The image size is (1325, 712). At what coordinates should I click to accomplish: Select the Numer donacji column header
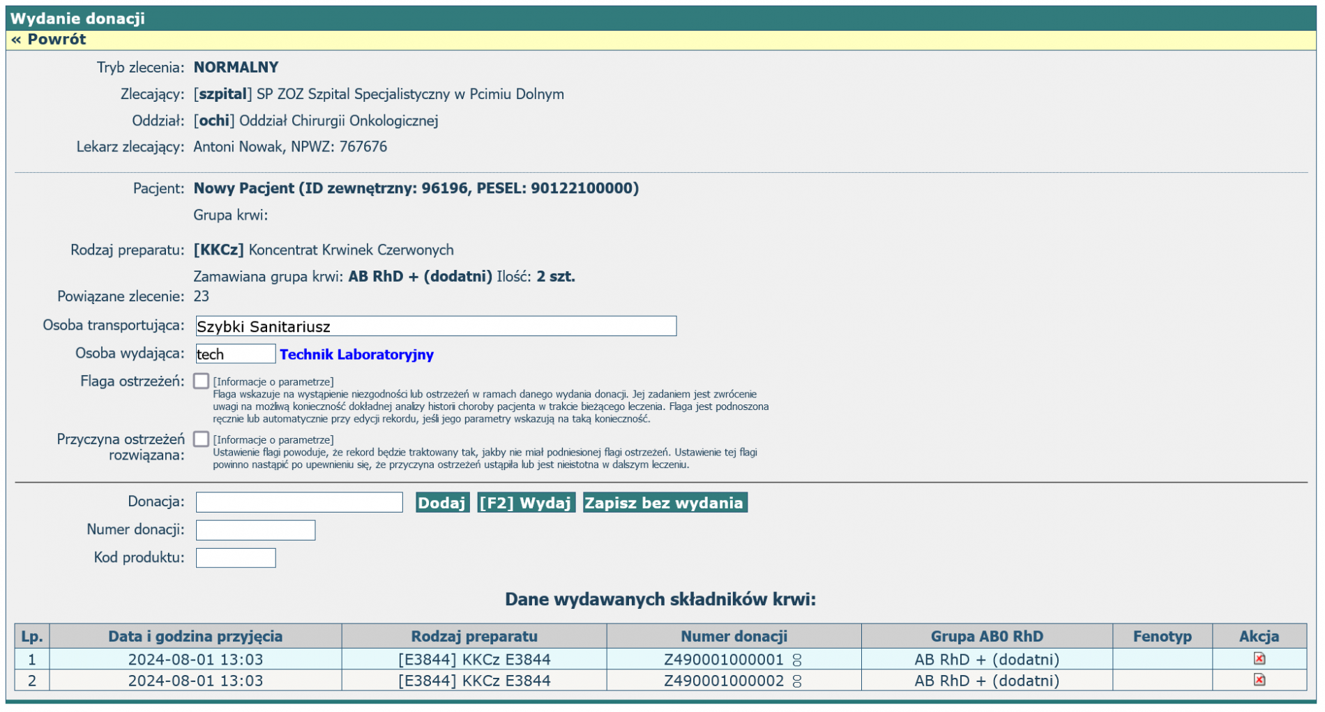pos(734,637)
